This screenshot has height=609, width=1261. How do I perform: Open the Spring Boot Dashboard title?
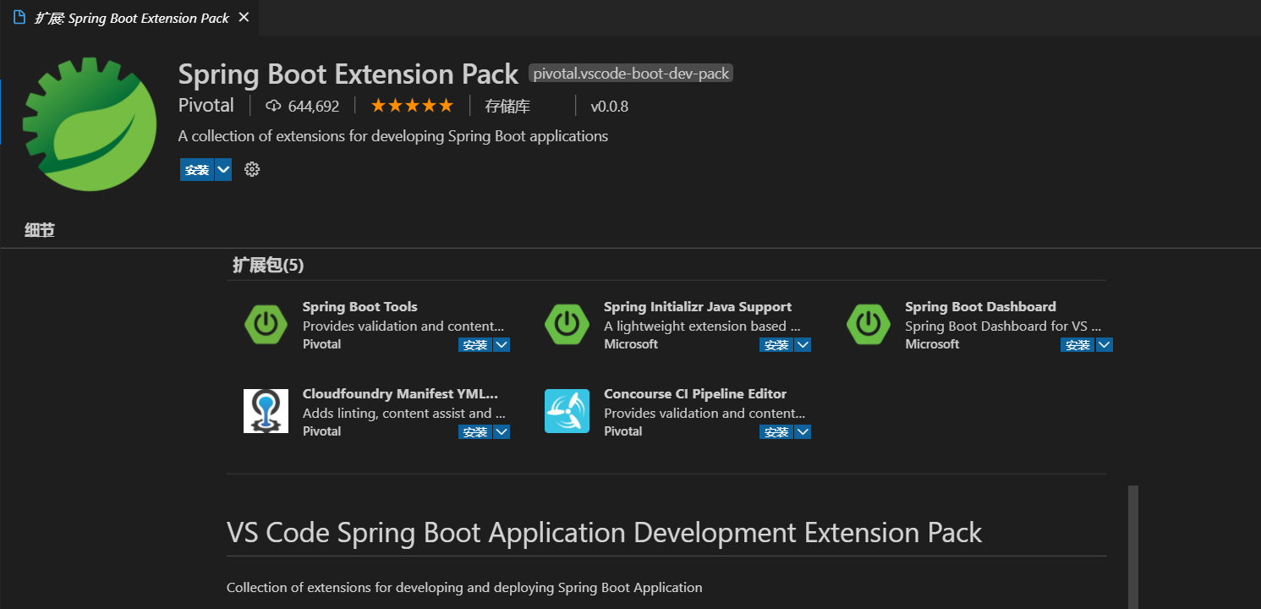click(980, 307)
